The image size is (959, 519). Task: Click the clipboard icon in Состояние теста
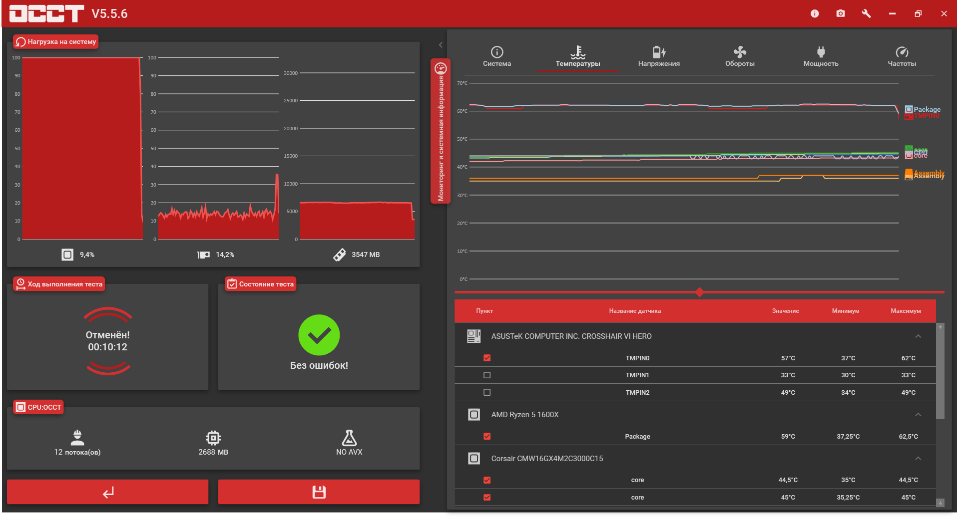click(x=232, y=284)
